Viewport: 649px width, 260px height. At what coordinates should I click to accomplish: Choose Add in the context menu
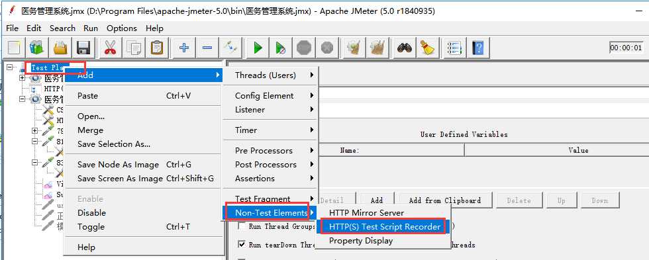point(144,75)
